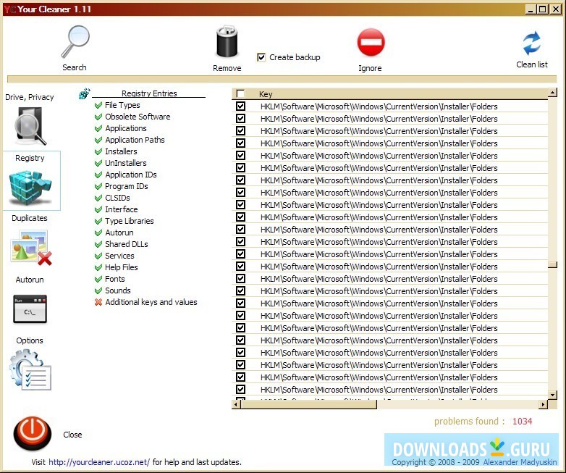Click the Application IDs entry text

[x=131, y=175]
